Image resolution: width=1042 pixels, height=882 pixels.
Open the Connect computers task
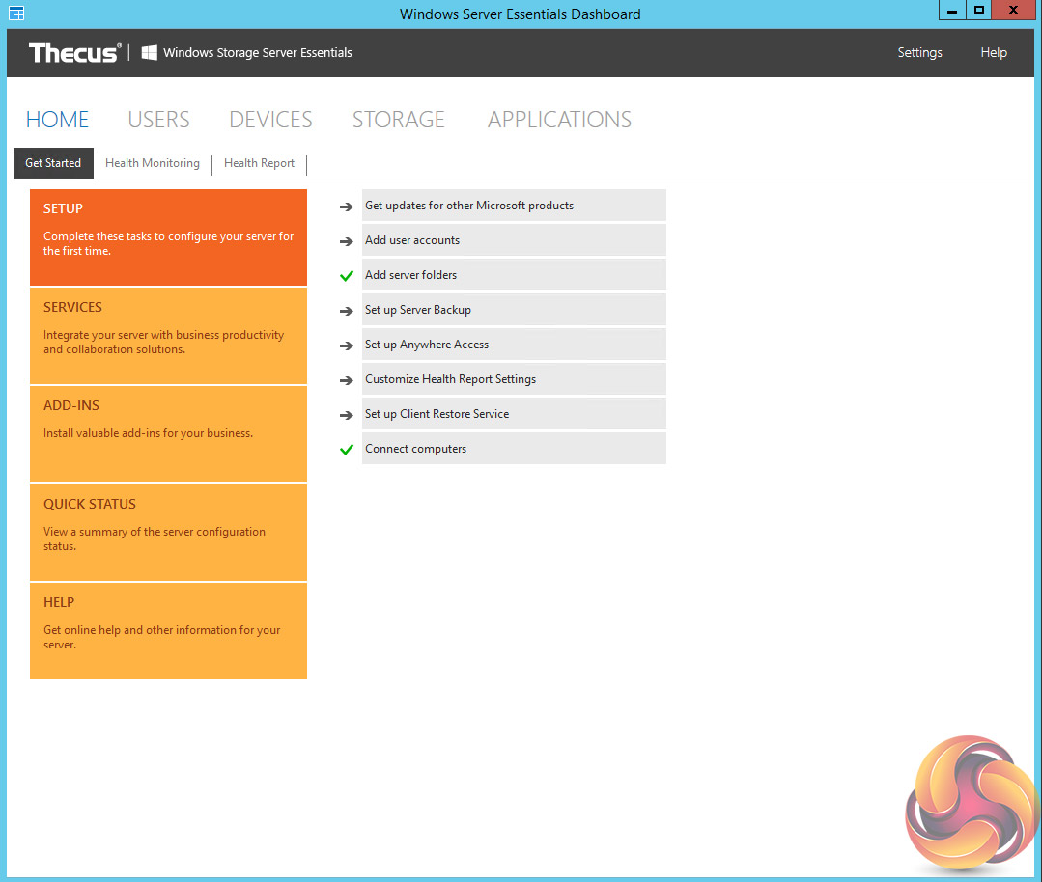tap(514, 449)
